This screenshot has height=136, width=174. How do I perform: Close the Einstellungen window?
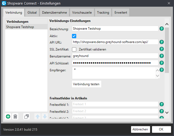coord(169,3)
